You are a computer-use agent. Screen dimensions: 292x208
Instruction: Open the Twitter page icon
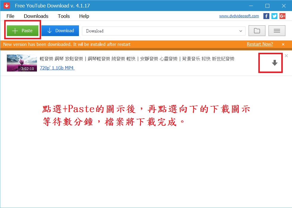274,16
